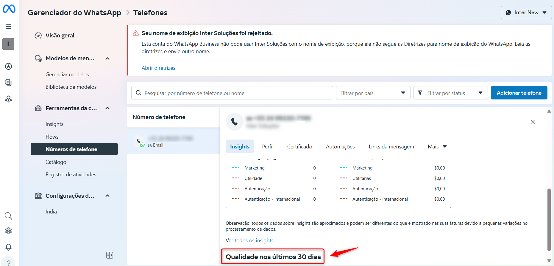Open settings gear icon in left rail
The height and width of the screenshot is (266, 554).
point(8,231)
